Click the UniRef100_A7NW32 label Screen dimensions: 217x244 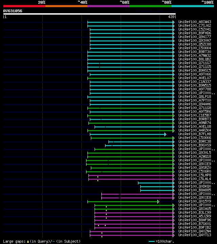tap(195, 55)
